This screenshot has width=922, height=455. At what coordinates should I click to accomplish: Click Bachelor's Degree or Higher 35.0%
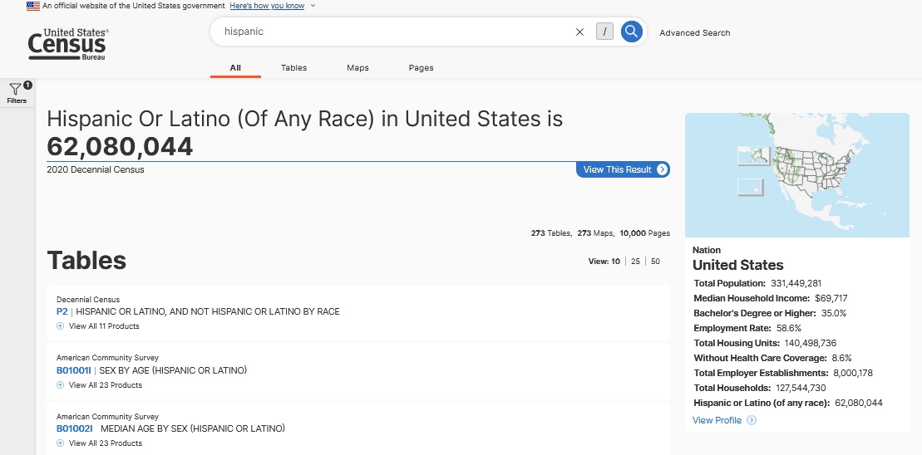770,313
